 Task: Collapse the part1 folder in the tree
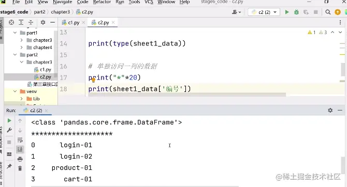pos(15,33)
